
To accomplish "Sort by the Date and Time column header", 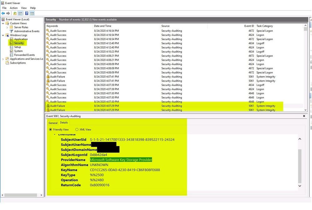I will pos(126,26).
